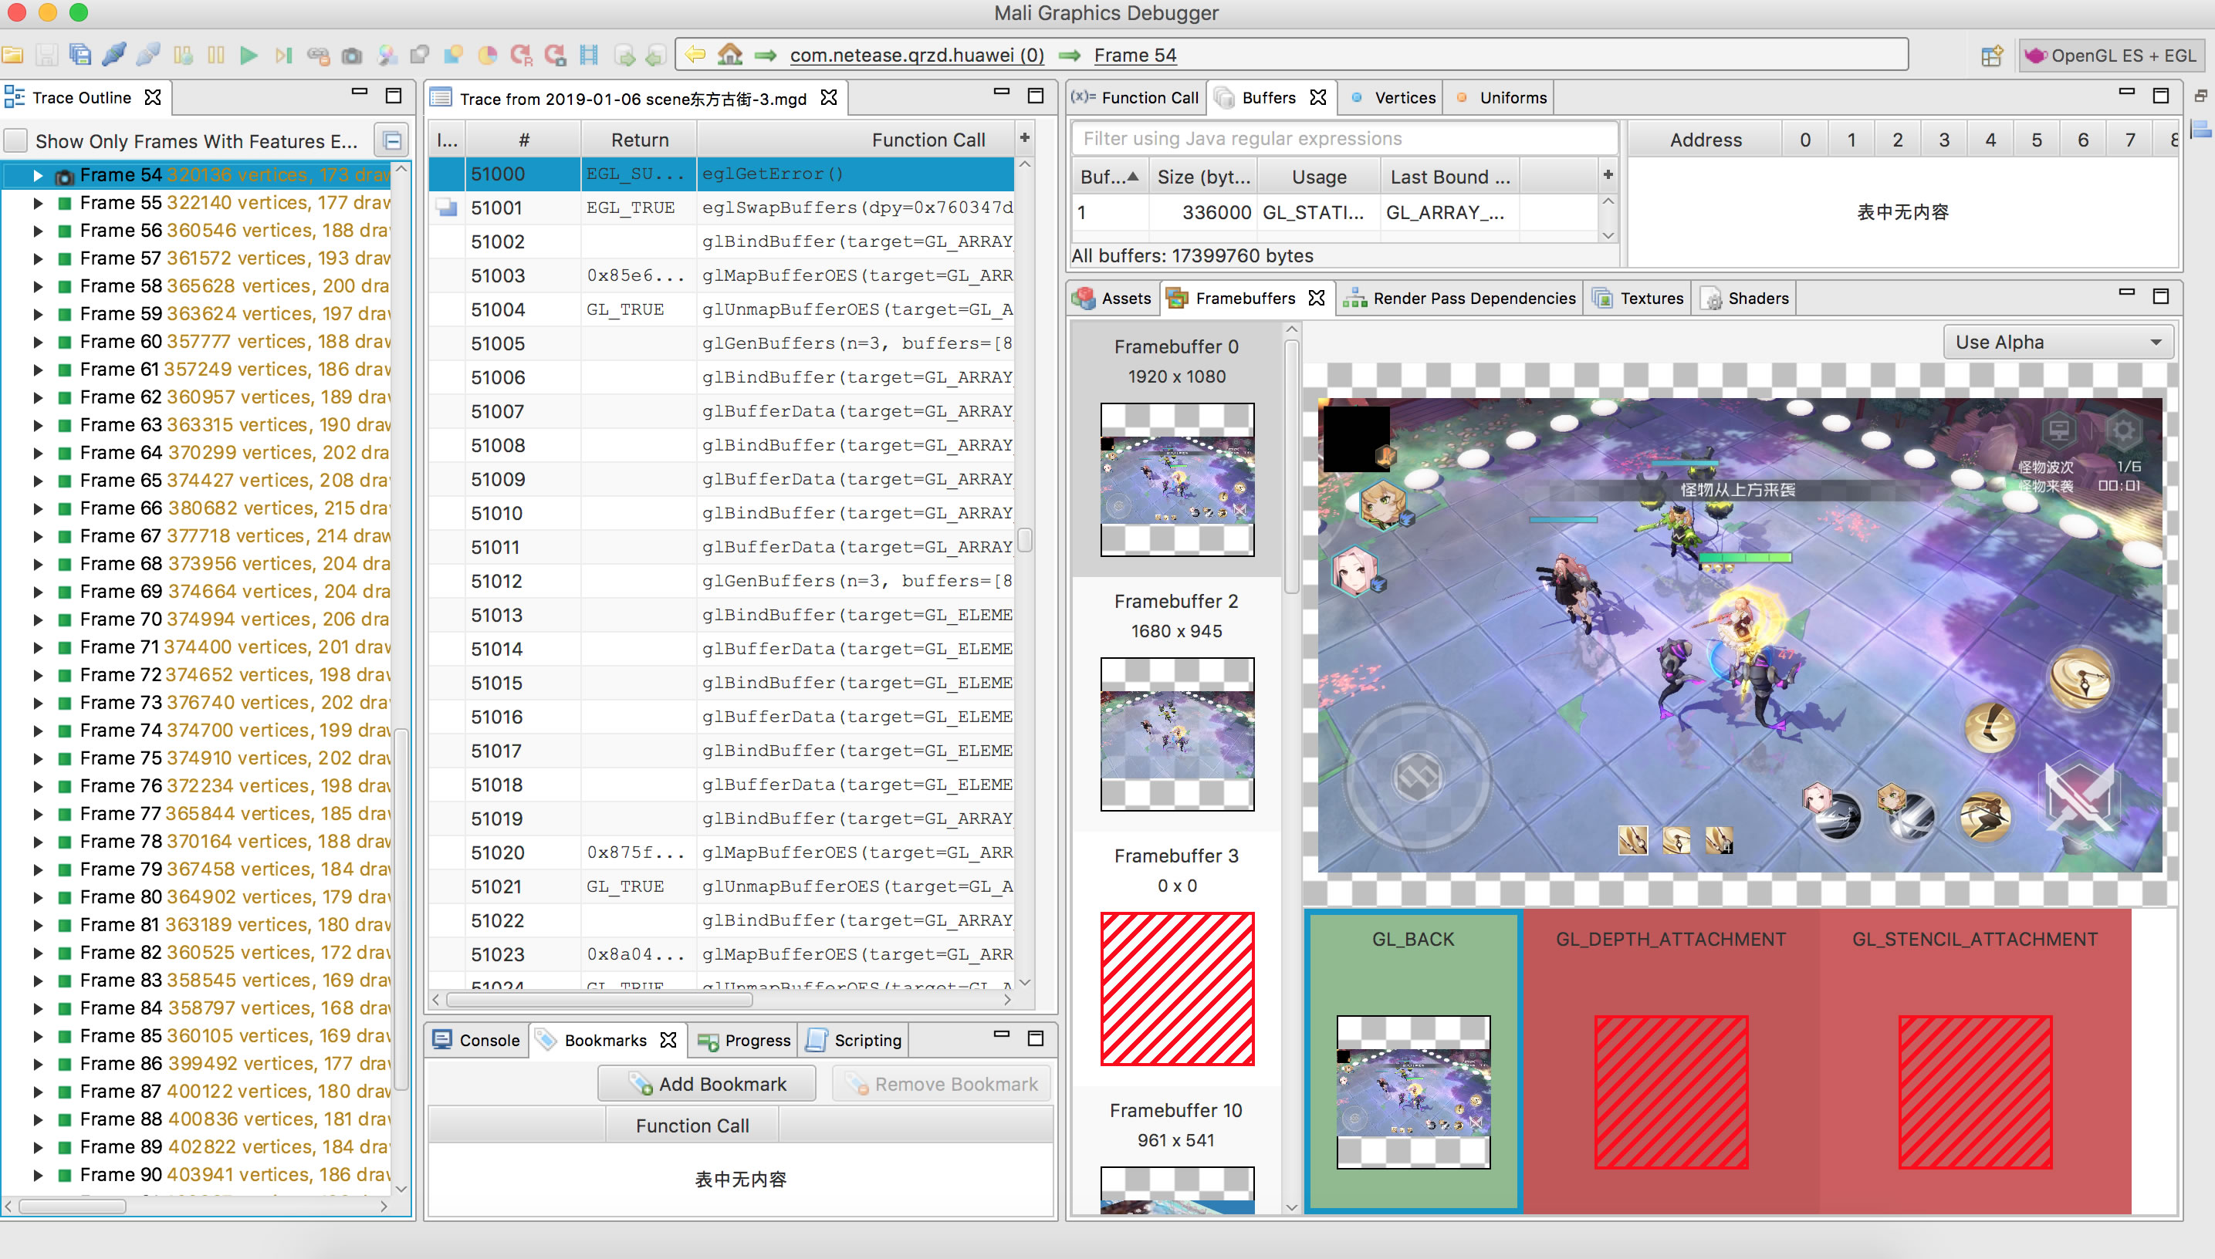Click the film strip replay icon
The width and height of the screenshot is (2215, 1259).
[589, 56]
